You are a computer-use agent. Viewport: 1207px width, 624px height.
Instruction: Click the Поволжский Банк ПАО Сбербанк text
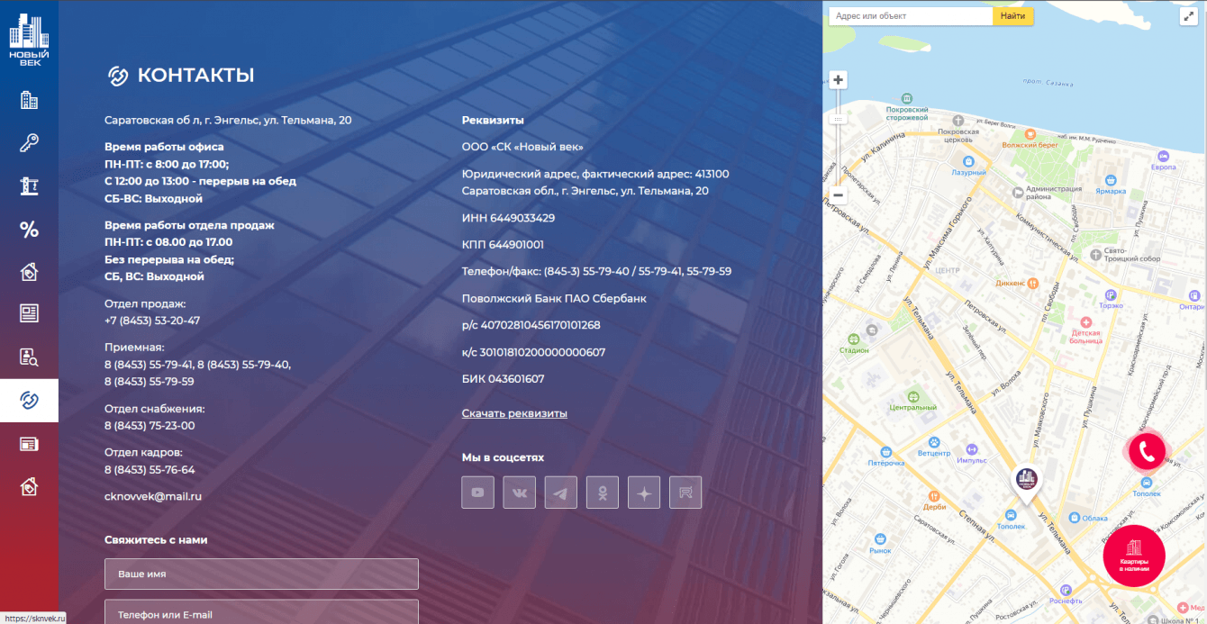[x=554, y=298]
